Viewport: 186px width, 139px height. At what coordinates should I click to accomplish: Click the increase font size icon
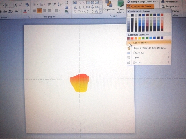pos(16,5)
